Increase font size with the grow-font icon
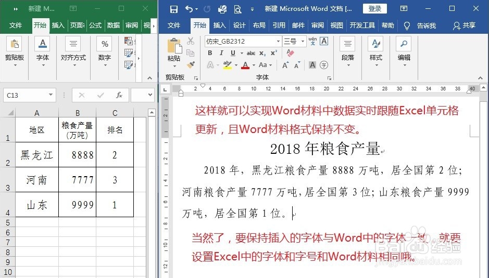The height and width of the screenshot is (278, 489). (285, 65)
